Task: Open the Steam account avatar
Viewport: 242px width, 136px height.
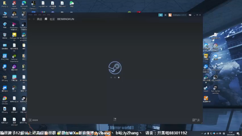Action: click(170, 15)
